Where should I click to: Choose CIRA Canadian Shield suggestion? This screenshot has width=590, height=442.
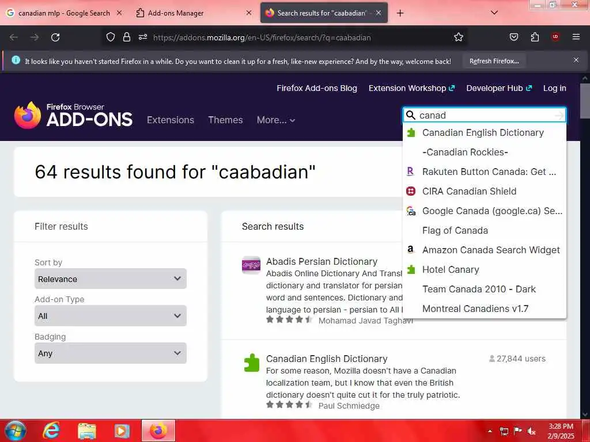485,191
